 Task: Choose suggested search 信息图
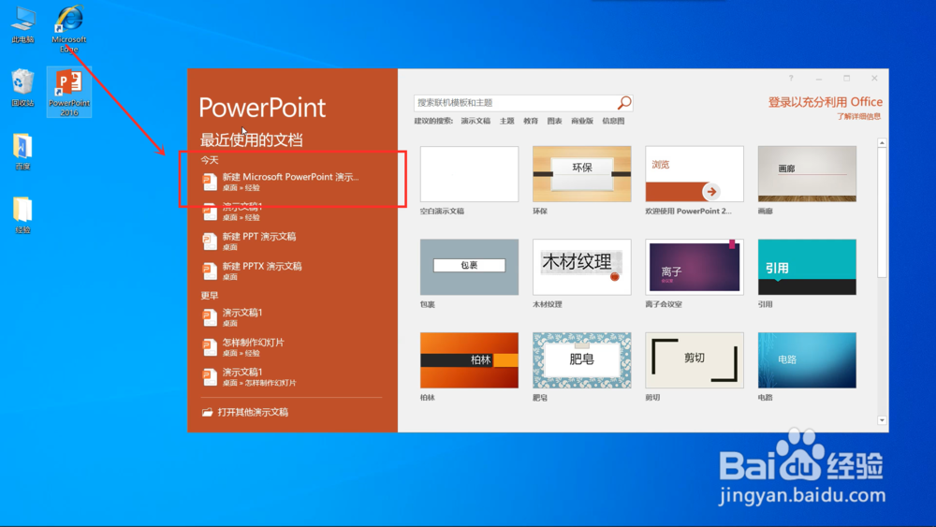click(x=613, y=121)
